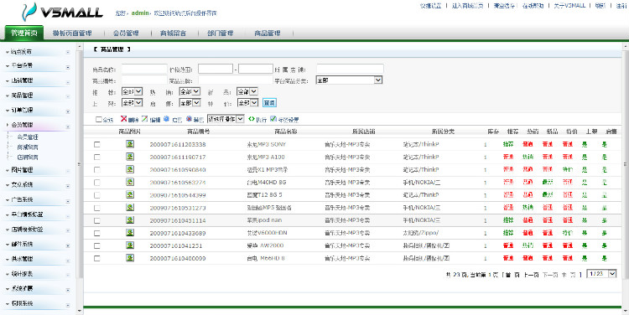Open the product image icon for 2009071610544399
The image size is (629, 315).
click(x=130, y=194)
